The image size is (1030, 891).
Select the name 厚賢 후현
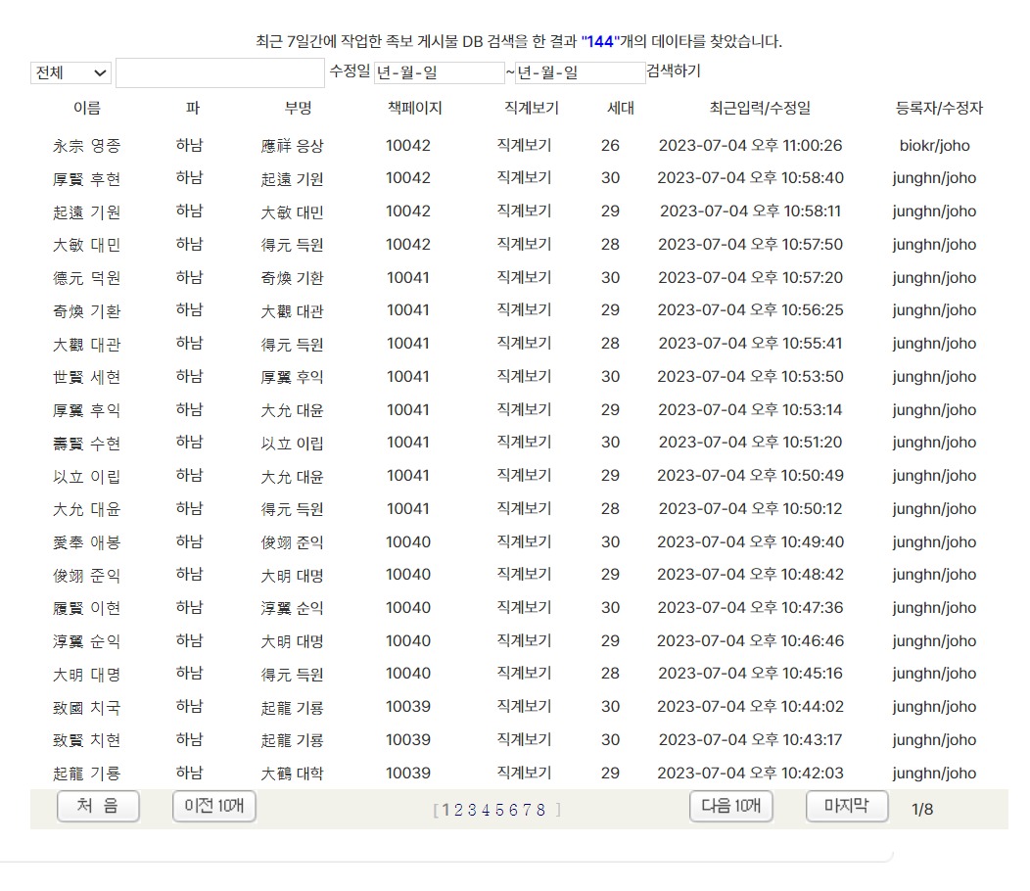coord(86,178)
